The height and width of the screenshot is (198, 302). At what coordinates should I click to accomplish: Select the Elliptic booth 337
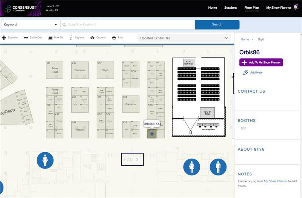[x=105, y=70]
